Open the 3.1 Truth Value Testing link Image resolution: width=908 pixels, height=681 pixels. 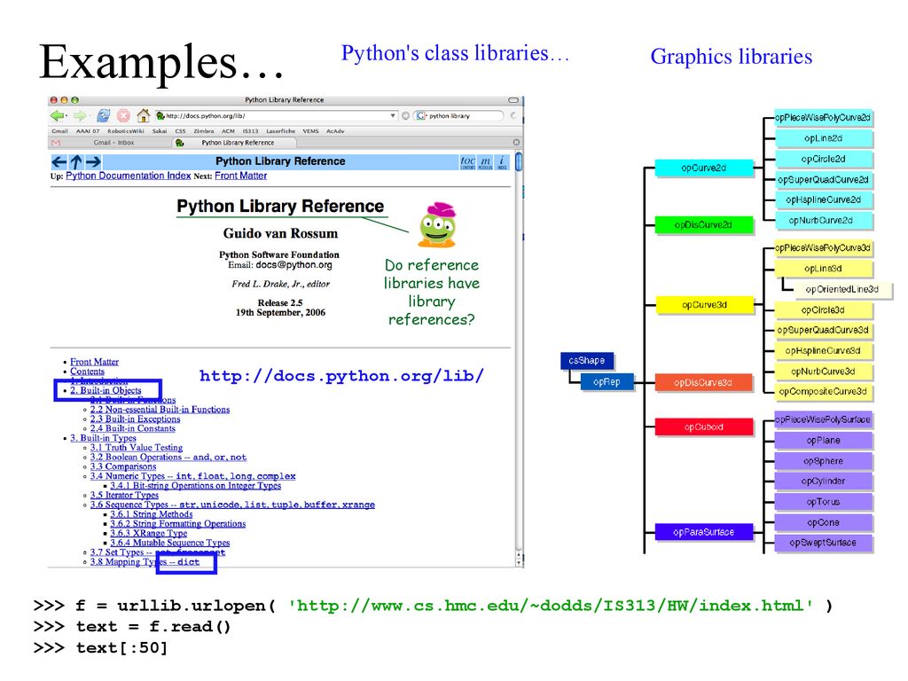click(136, 448)
